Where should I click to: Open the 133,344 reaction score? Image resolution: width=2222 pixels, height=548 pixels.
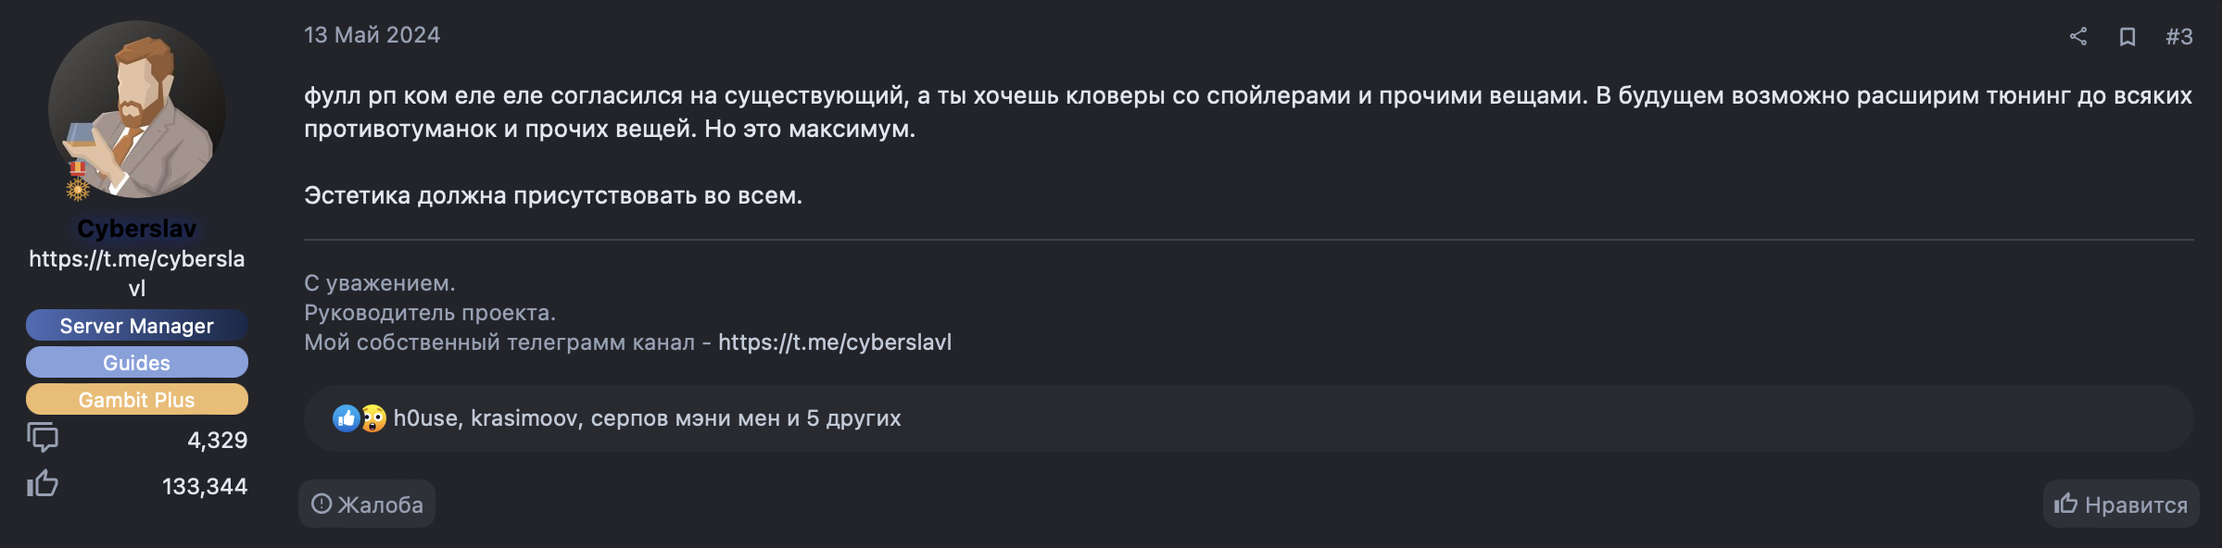click(205, 487)
